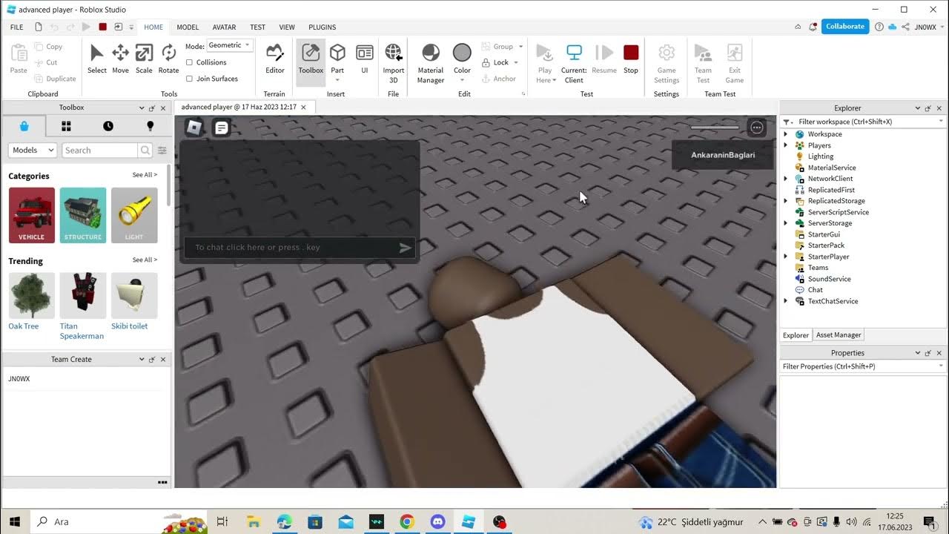This screenshot has height=534, width=949.
Task: Open the Part dropdown arrow
Action: click(x=337, y=80)
